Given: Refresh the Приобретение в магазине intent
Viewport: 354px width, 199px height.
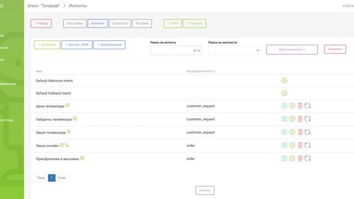Looking at the screenshot, I should point(308,159).
